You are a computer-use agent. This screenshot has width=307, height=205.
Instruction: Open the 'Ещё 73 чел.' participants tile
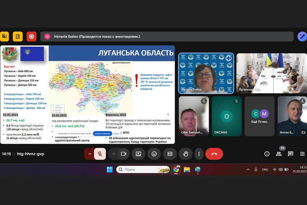(x=260, y=116)
